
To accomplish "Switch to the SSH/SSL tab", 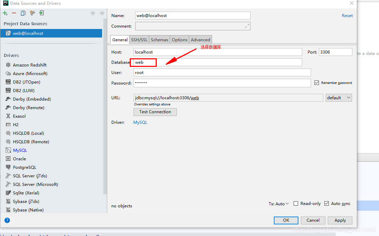I will tap(139, 40).
